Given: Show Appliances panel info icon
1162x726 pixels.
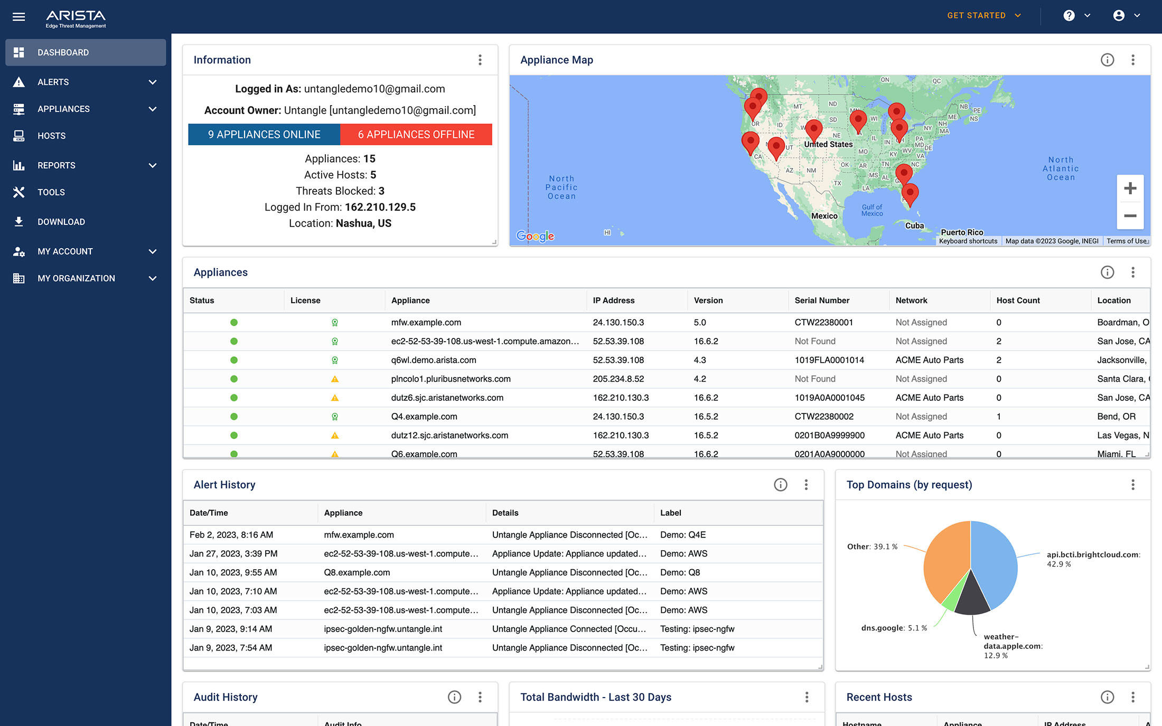Looking at the screenshot, I should tap(1108, 272).
